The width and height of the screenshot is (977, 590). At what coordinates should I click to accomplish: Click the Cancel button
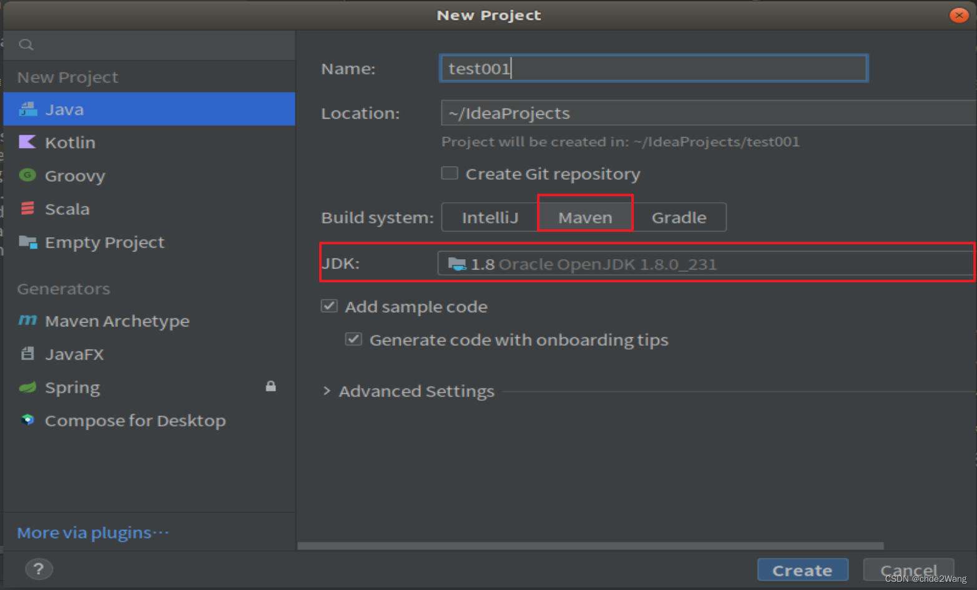tap(908, 570)
